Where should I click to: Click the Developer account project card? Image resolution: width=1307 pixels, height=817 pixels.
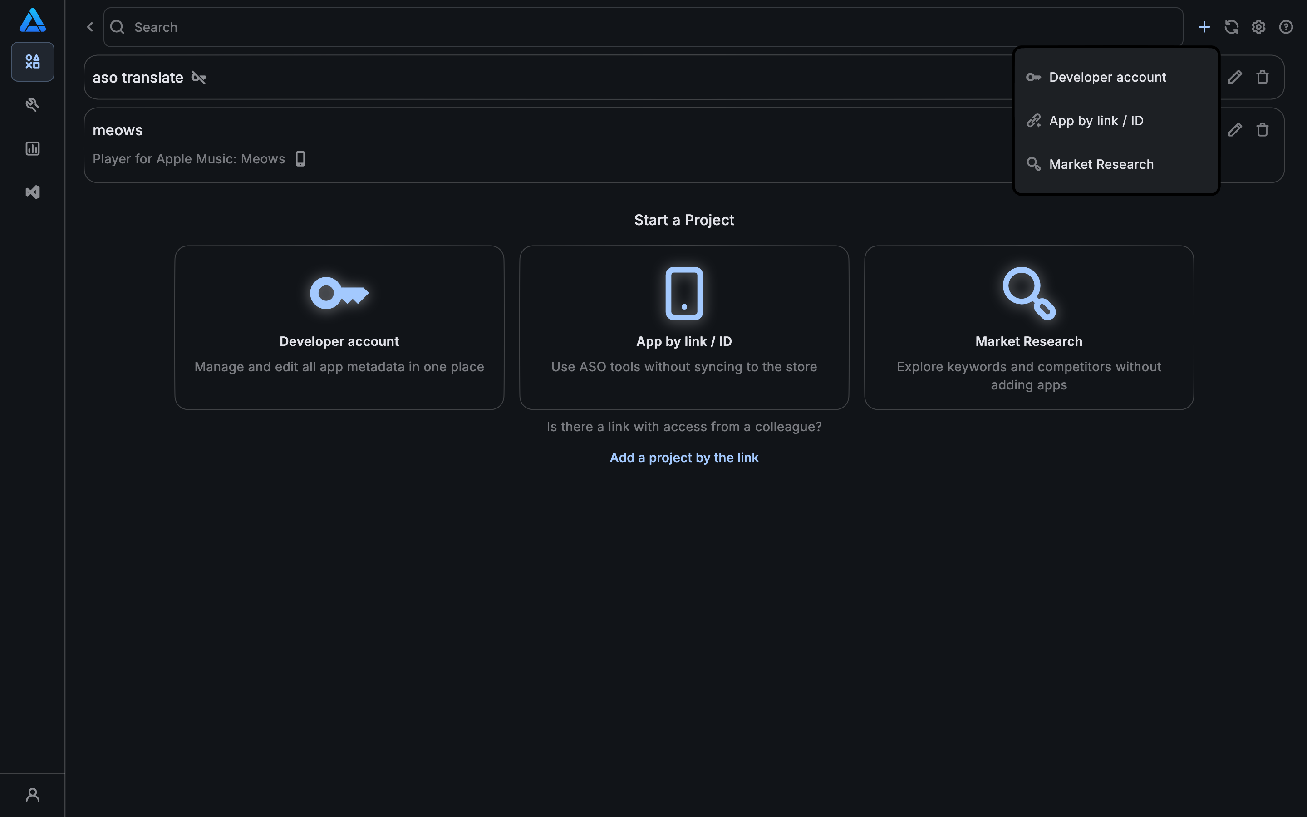339,327
